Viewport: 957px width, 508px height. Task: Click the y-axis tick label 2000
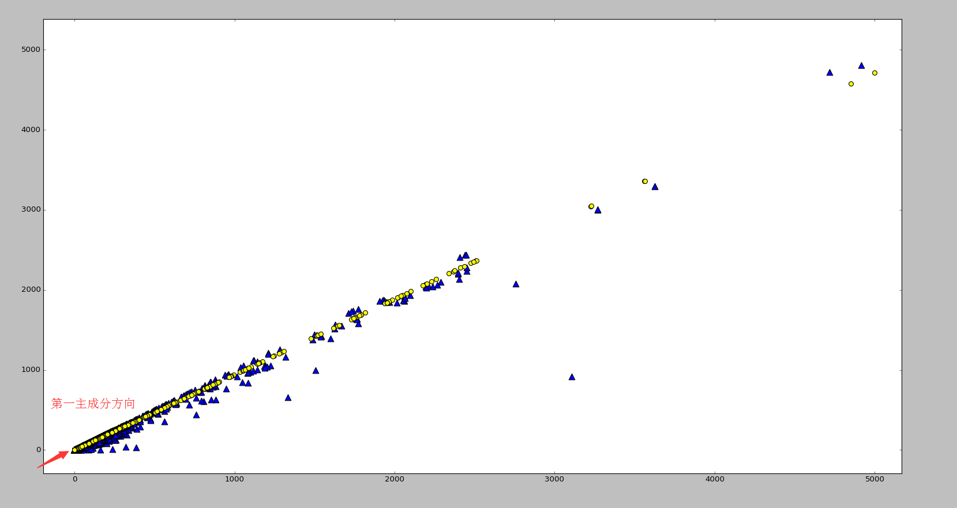coord(31,290)
